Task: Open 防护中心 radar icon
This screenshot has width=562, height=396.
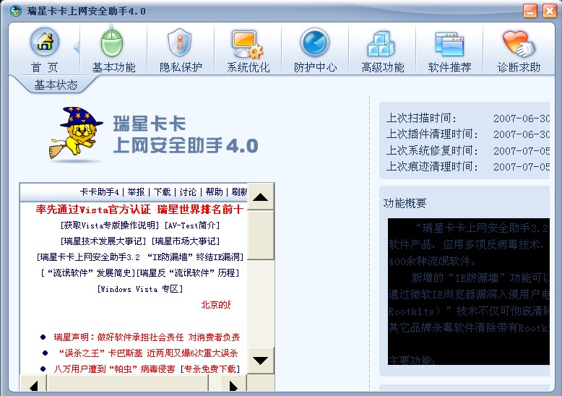Action: coord(315,43)
